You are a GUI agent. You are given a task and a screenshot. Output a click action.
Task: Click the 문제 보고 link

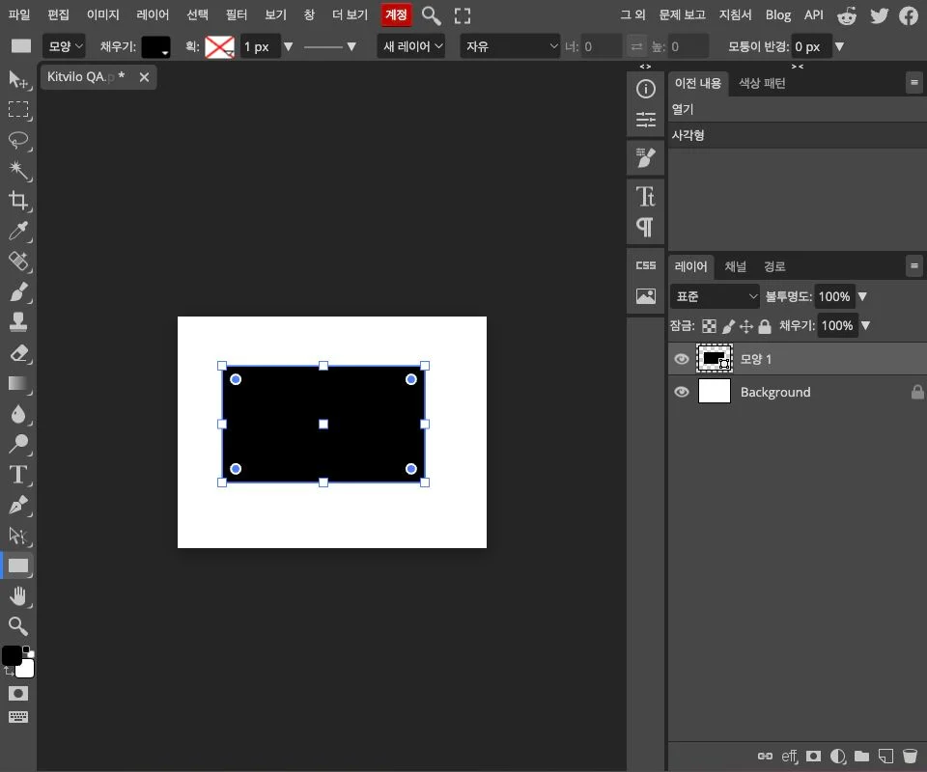coord(683,14)
